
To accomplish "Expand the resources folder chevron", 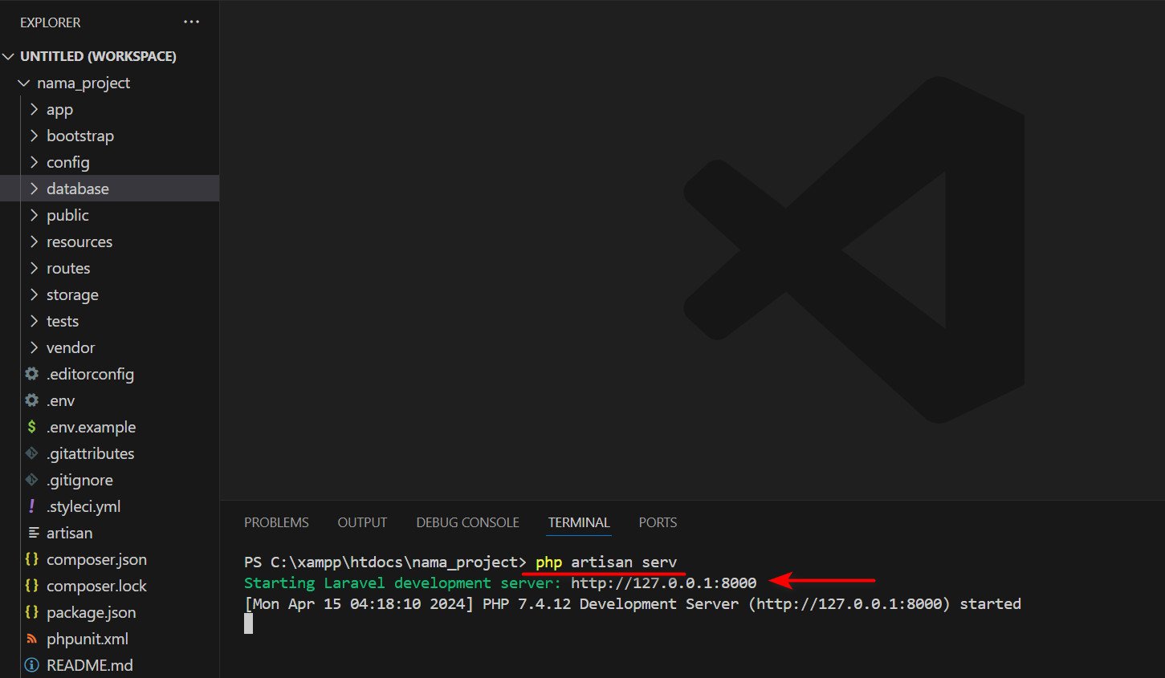I will (x=34, y=242).
